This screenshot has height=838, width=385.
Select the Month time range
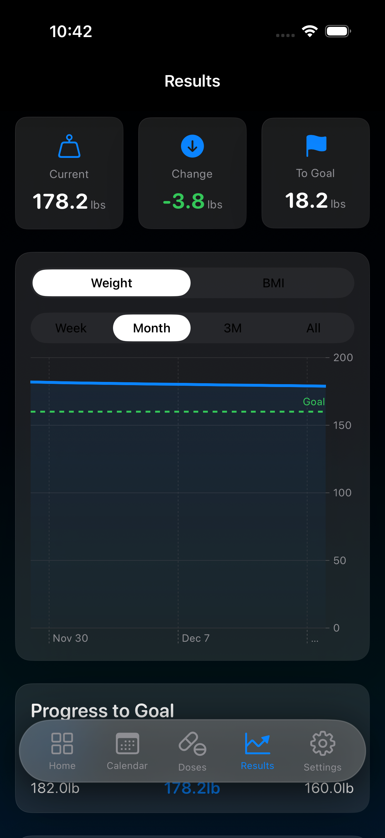click(152, 328)
